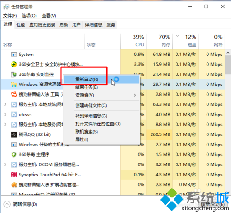The image size is (231, 213).
Task: Click the 任务管理器 title bar icon
Action: tap(6, 7)
